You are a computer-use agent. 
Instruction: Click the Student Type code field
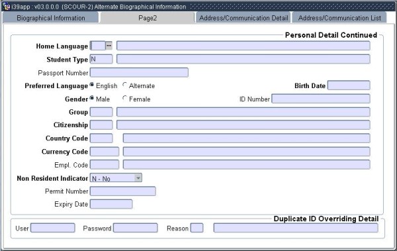pos(101,59)
